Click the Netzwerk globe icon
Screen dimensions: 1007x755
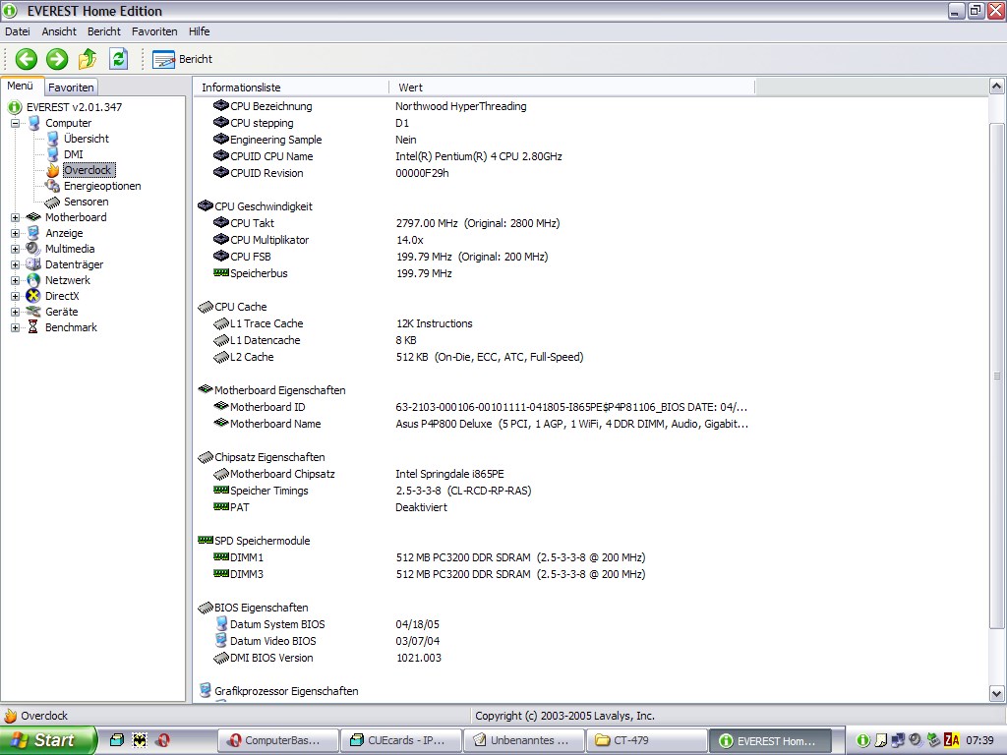33,280
